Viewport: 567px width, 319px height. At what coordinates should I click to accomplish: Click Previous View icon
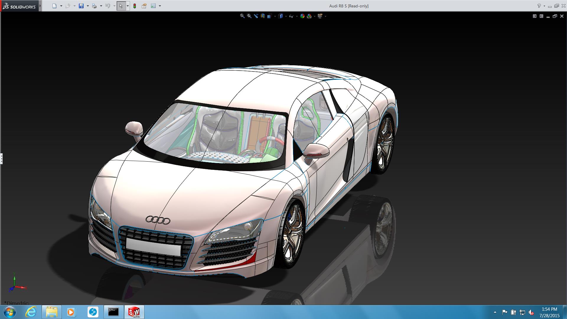coord(256,16)
